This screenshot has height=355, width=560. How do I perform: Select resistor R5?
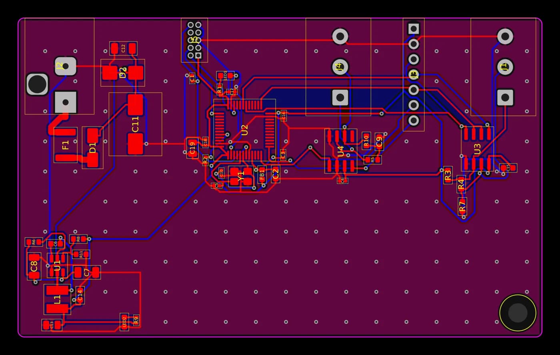pos(372,160)
